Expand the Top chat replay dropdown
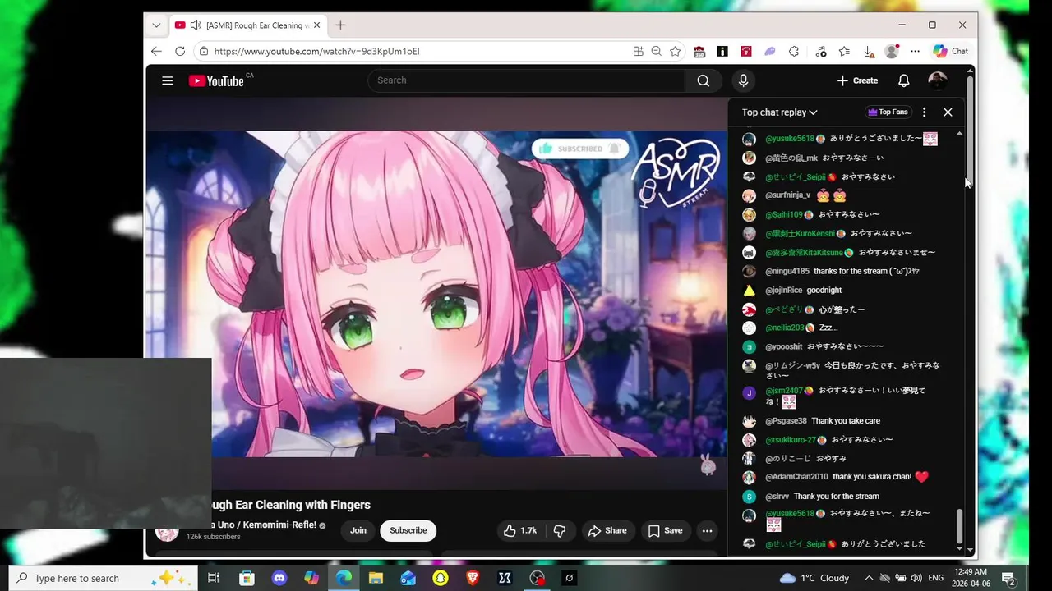The height and width of the screenshot is (591, 1052). coord(780,112)
